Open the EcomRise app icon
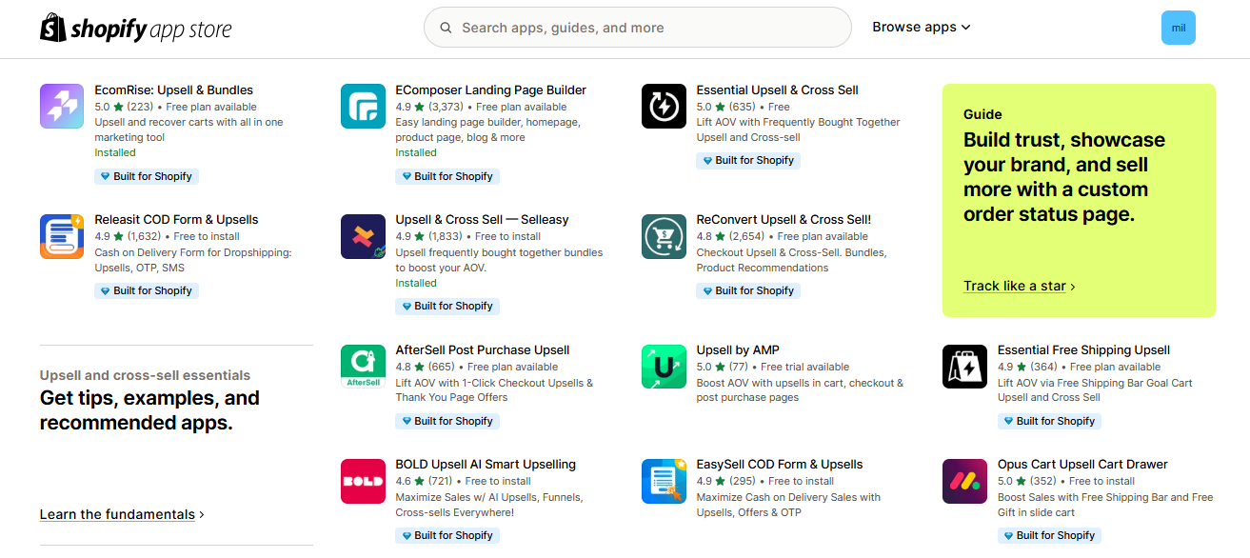This screenshot has height=558, width=1250. [63, 106]
